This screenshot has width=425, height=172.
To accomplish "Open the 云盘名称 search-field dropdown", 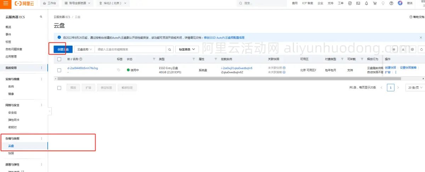I will (85, 50).
